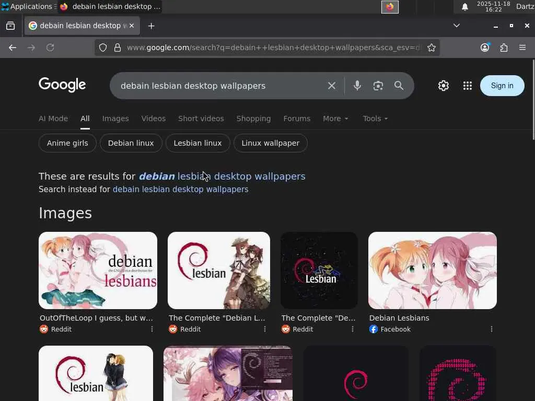Open Firefox View tab overview icon

pyautogui.click(x=10, y=26)
